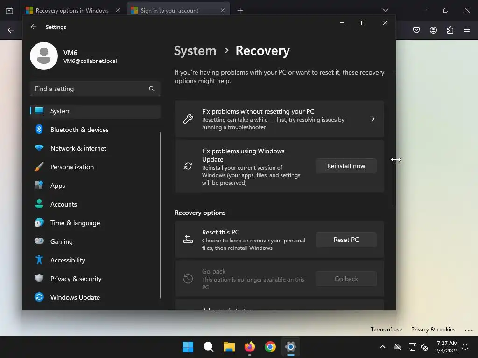Open the browser extensions icon
Image resolution: width=478 pixels, height=358 pixels.
[x=450, y=30]
